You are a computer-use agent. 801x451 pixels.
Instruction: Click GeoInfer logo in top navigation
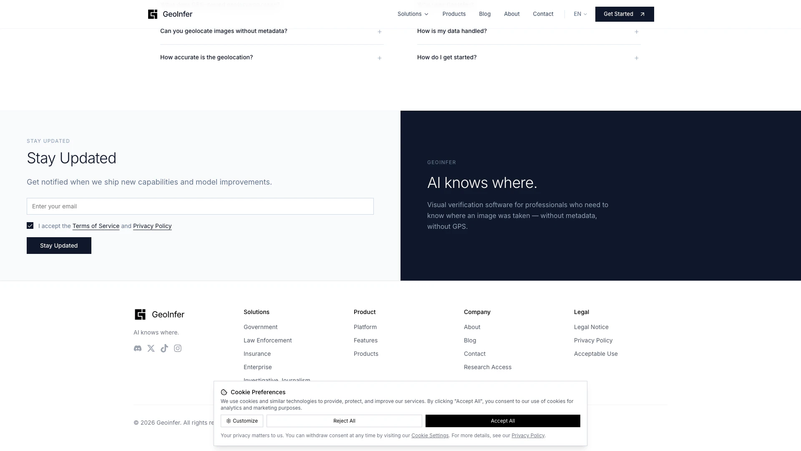pyautogui.click(x=170, y=14)
